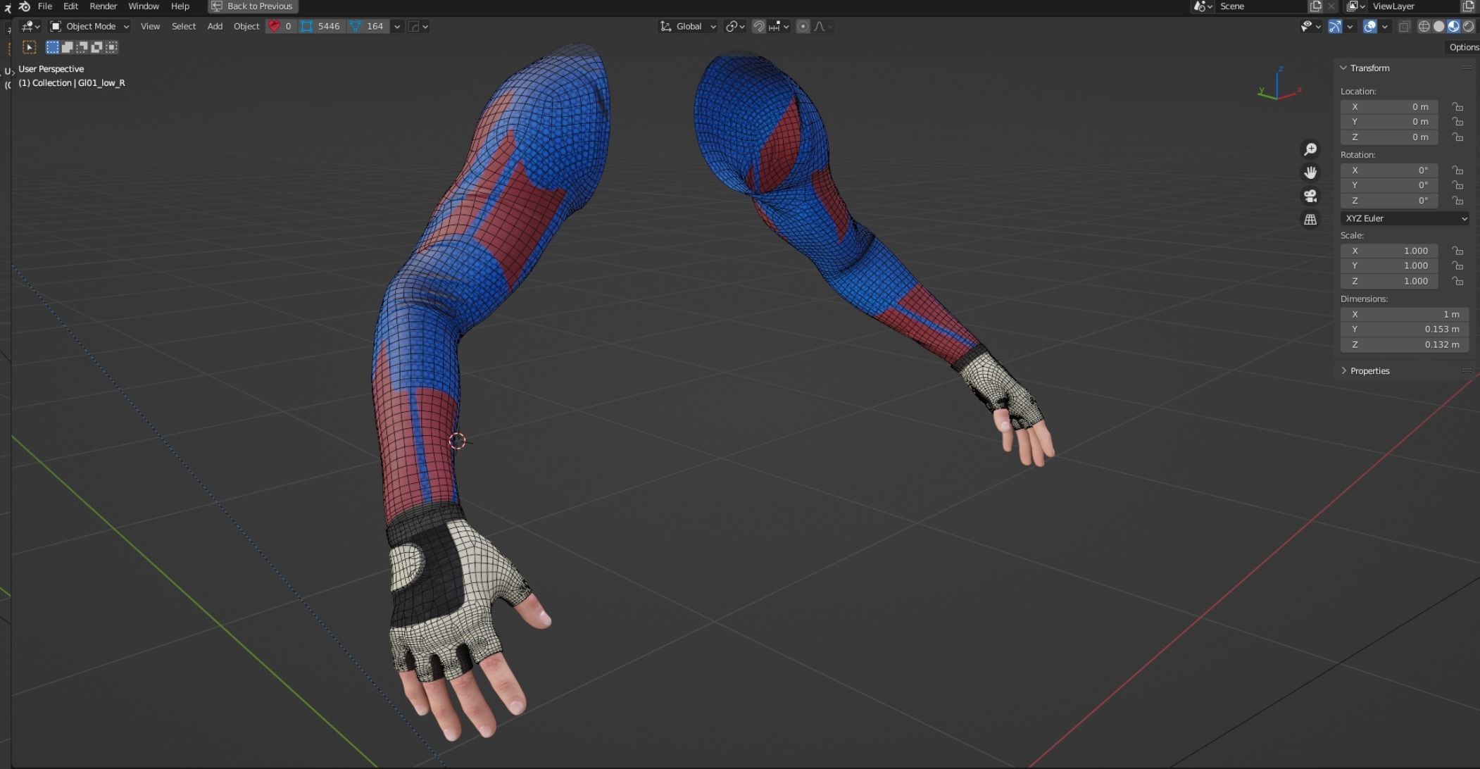The height and width of the screenshot is (769, 1480).
Task: Toggle viewport overlays
Action: [x=1369, y=27]
